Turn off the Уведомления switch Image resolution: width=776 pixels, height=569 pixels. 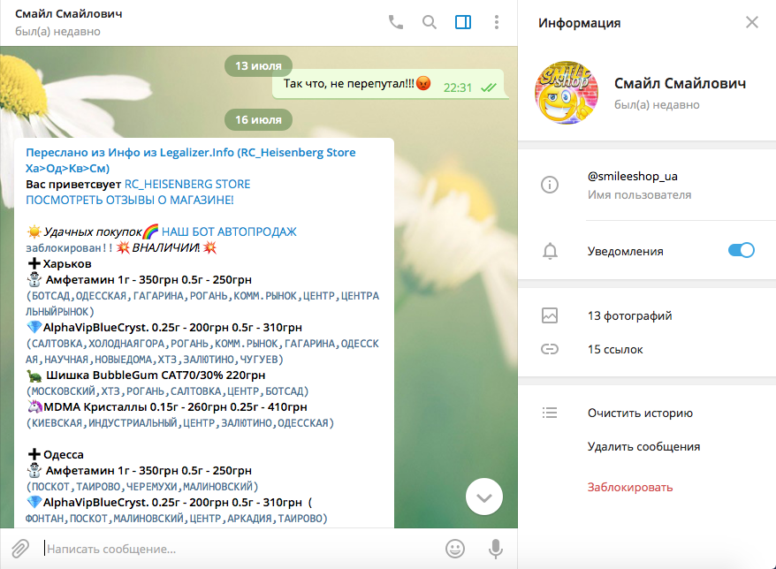(x=741, y=250)
